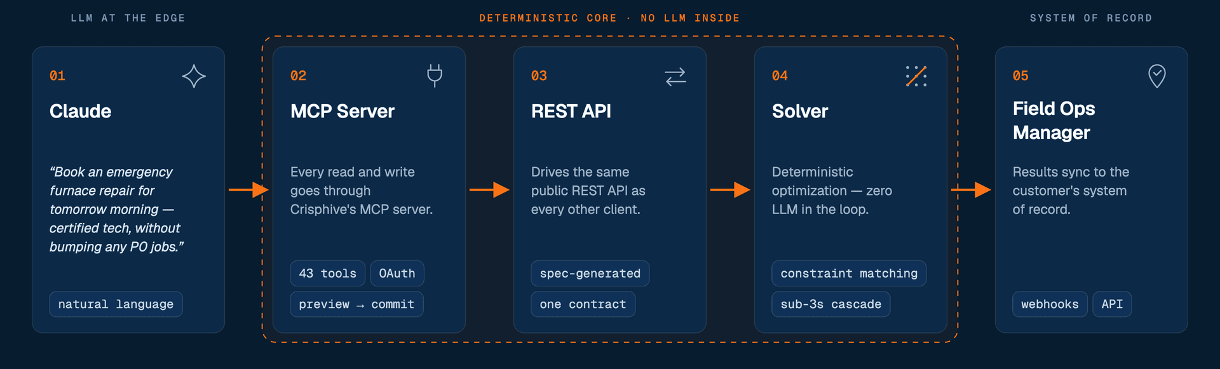This screenshot has height=369, width=1220.
Task: Select the 'sub-3s cascade' tag
Action: pyautogui.click(x=831, y=304)
